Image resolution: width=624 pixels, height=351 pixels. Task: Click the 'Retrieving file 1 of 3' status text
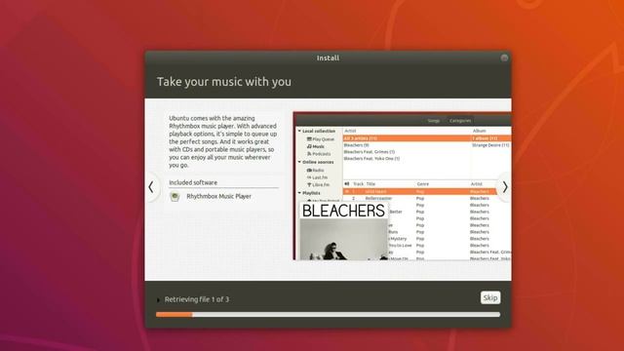[x=197, y=299]
